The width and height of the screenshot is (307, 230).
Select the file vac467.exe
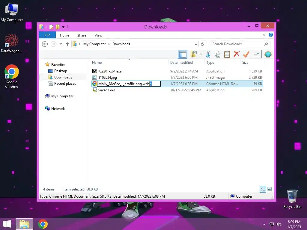[x=107, y=90]
